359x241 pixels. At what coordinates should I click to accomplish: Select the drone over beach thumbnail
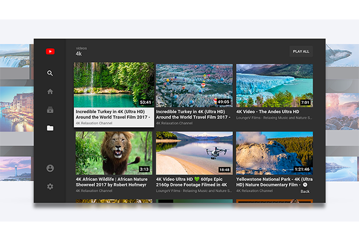(194, 153)
